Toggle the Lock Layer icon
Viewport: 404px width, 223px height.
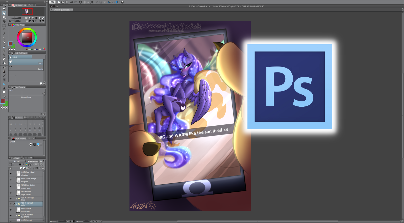click(29, 165)
